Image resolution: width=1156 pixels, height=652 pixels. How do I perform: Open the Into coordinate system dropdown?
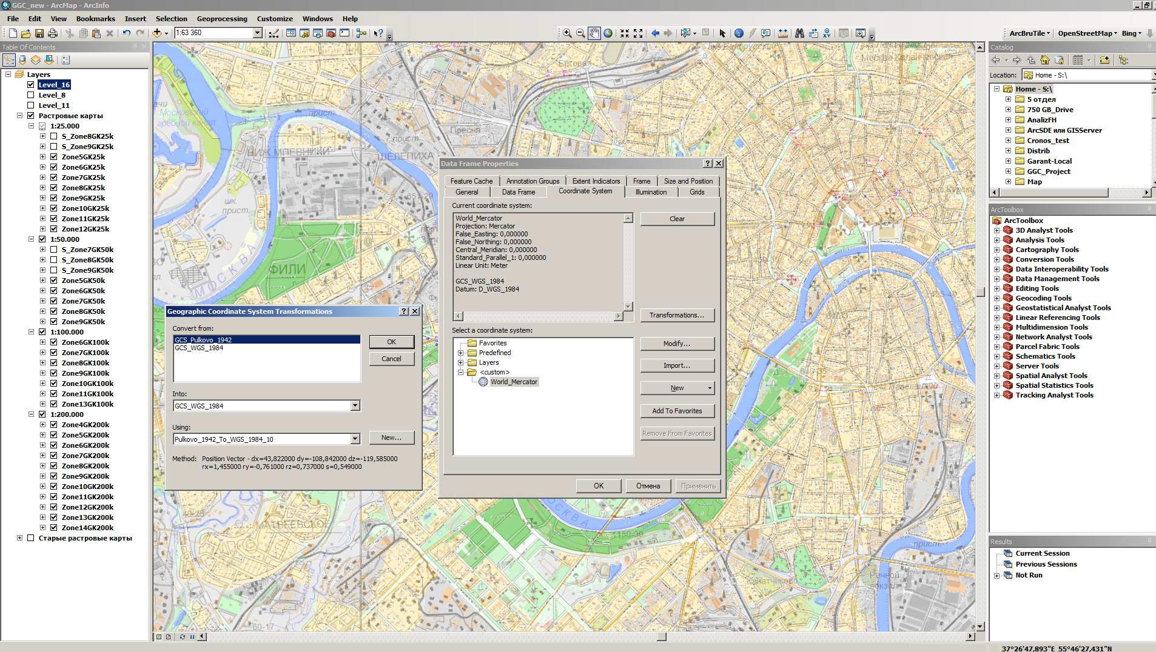click(x=355, y=406)
